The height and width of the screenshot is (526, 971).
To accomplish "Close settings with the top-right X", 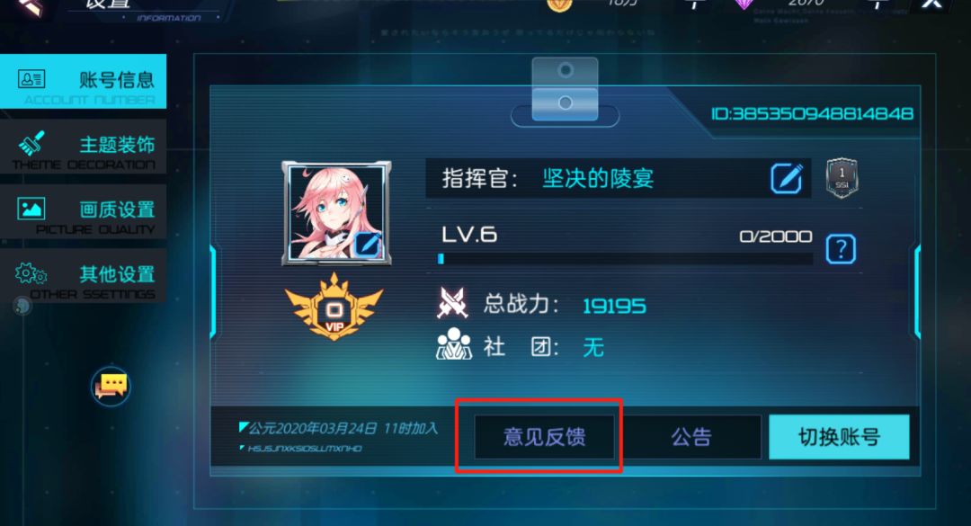I will pos(932,4).
